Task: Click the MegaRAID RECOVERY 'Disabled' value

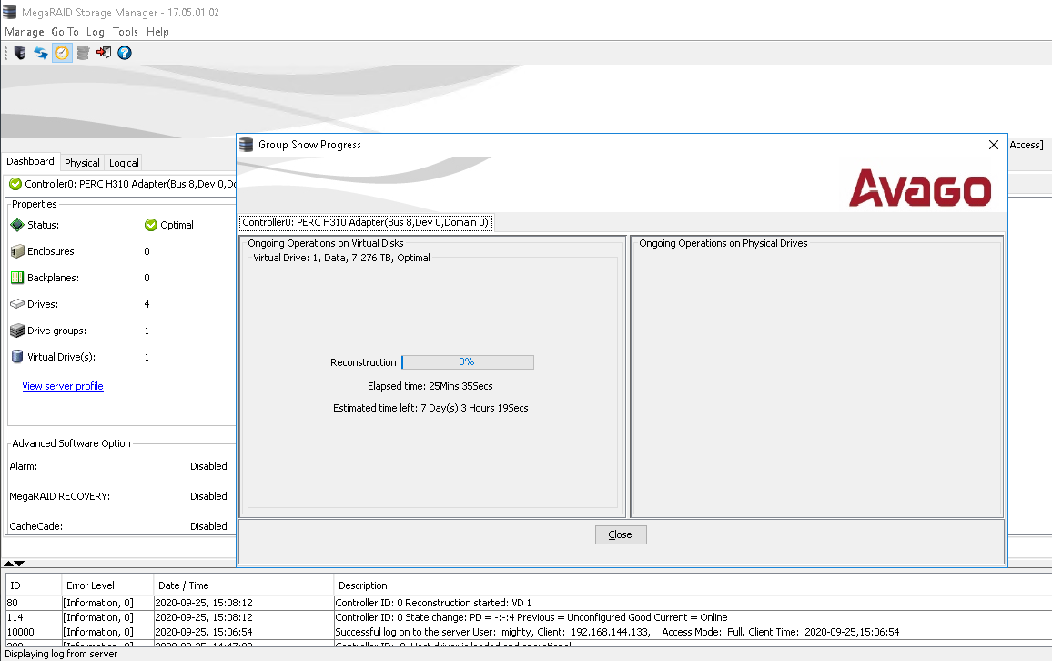Action: pos(208,496)
